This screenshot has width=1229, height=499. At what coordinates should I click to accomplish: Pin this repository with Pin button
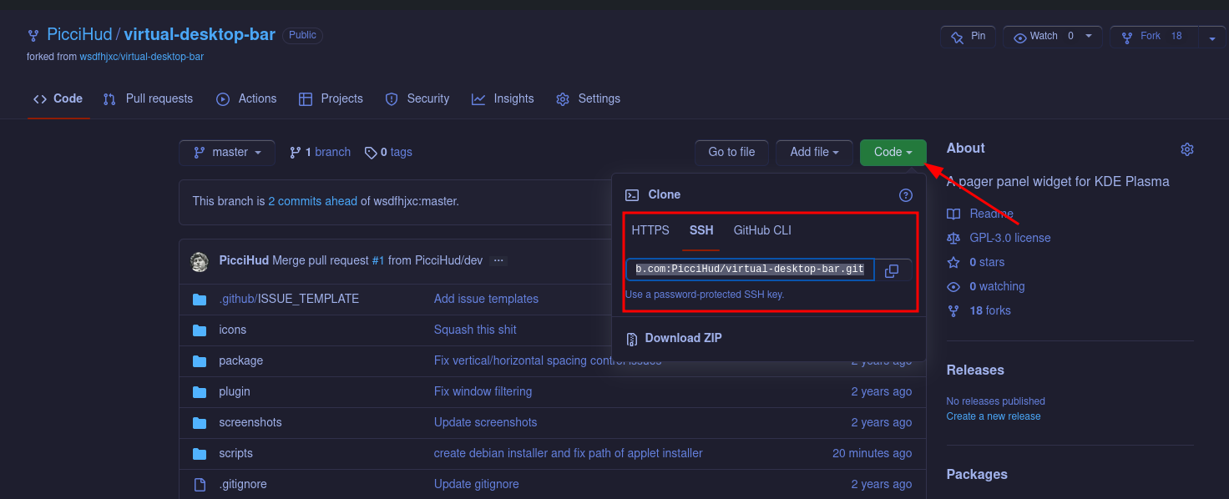coord(969,37)
